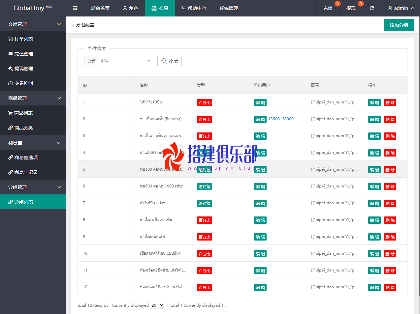Click operation 编辑 button for row ID 10
Image resolution: width=420 pixels, height=314 pixels.
click(374, 254)
